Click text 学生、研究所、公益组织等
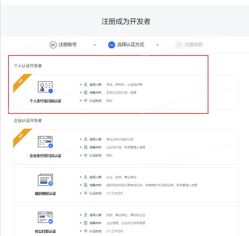 (x=124, y=85)
